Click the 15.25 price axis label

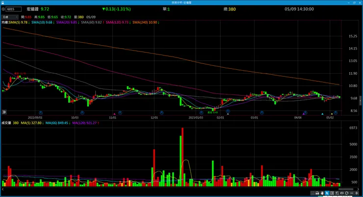pos(353,36)
